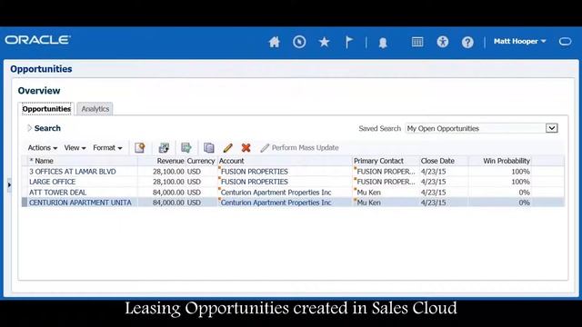Click Mu Ken contact in CENTURION APARTMENT UNITA row
This screenshot has width=582, height=327.
pos(368,203)
